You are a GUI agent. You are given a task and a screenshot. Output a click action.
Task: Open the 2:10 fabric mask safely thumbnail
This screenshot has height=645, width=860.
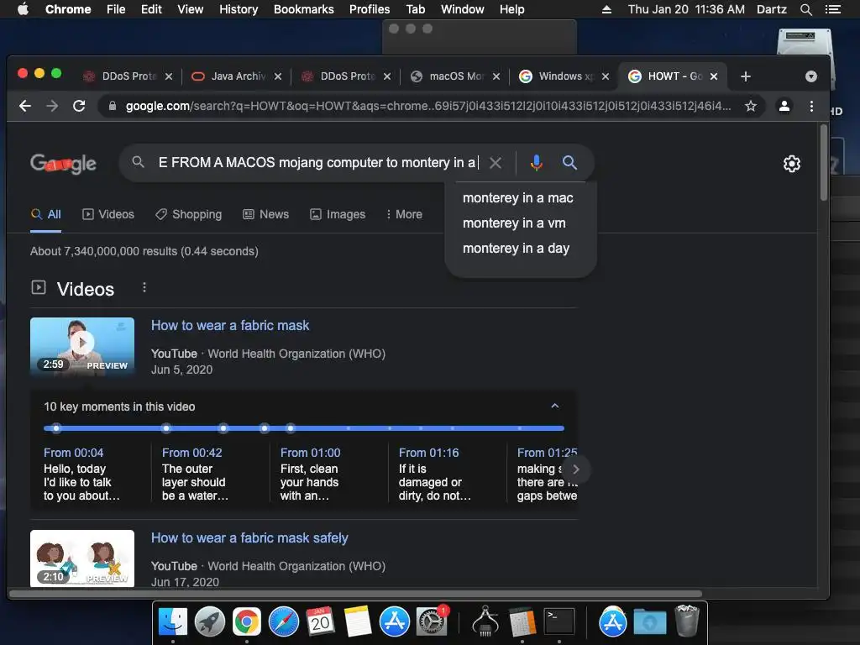coord(82,558)
